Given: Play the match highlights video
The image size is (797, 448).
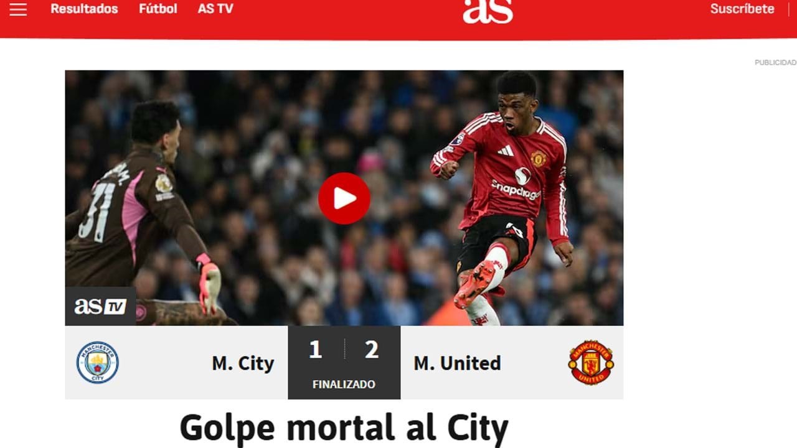Looking at the screenshot, I should pyautogui.click(x=344, y=198).
